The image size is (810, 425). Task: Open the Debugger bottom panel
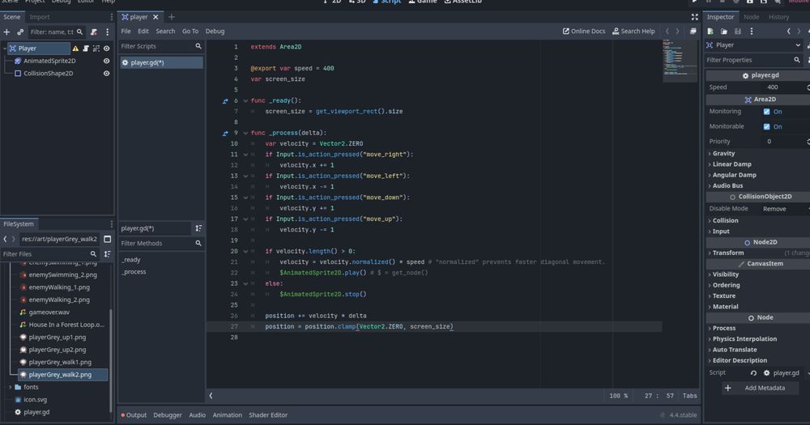pyautogui.click(x=168, y=415)
